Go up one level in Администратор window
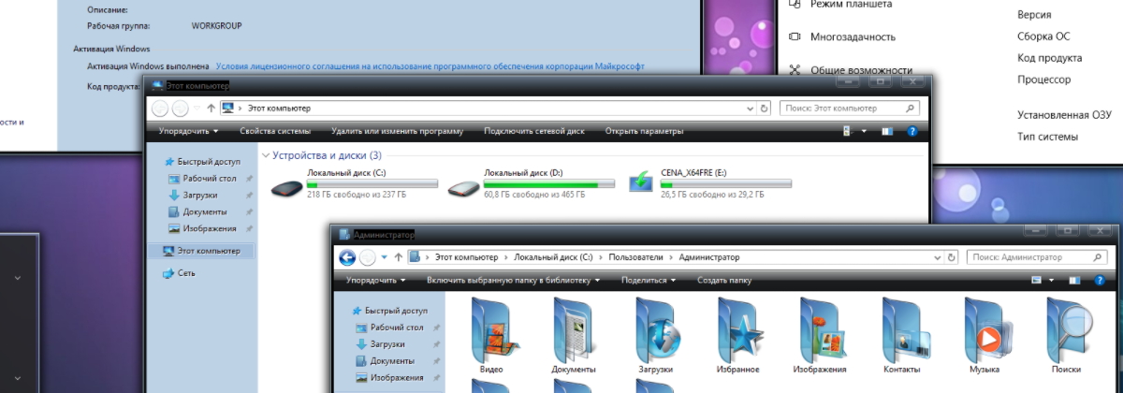This screenshot has height=393, width=1123. [399, 257]
